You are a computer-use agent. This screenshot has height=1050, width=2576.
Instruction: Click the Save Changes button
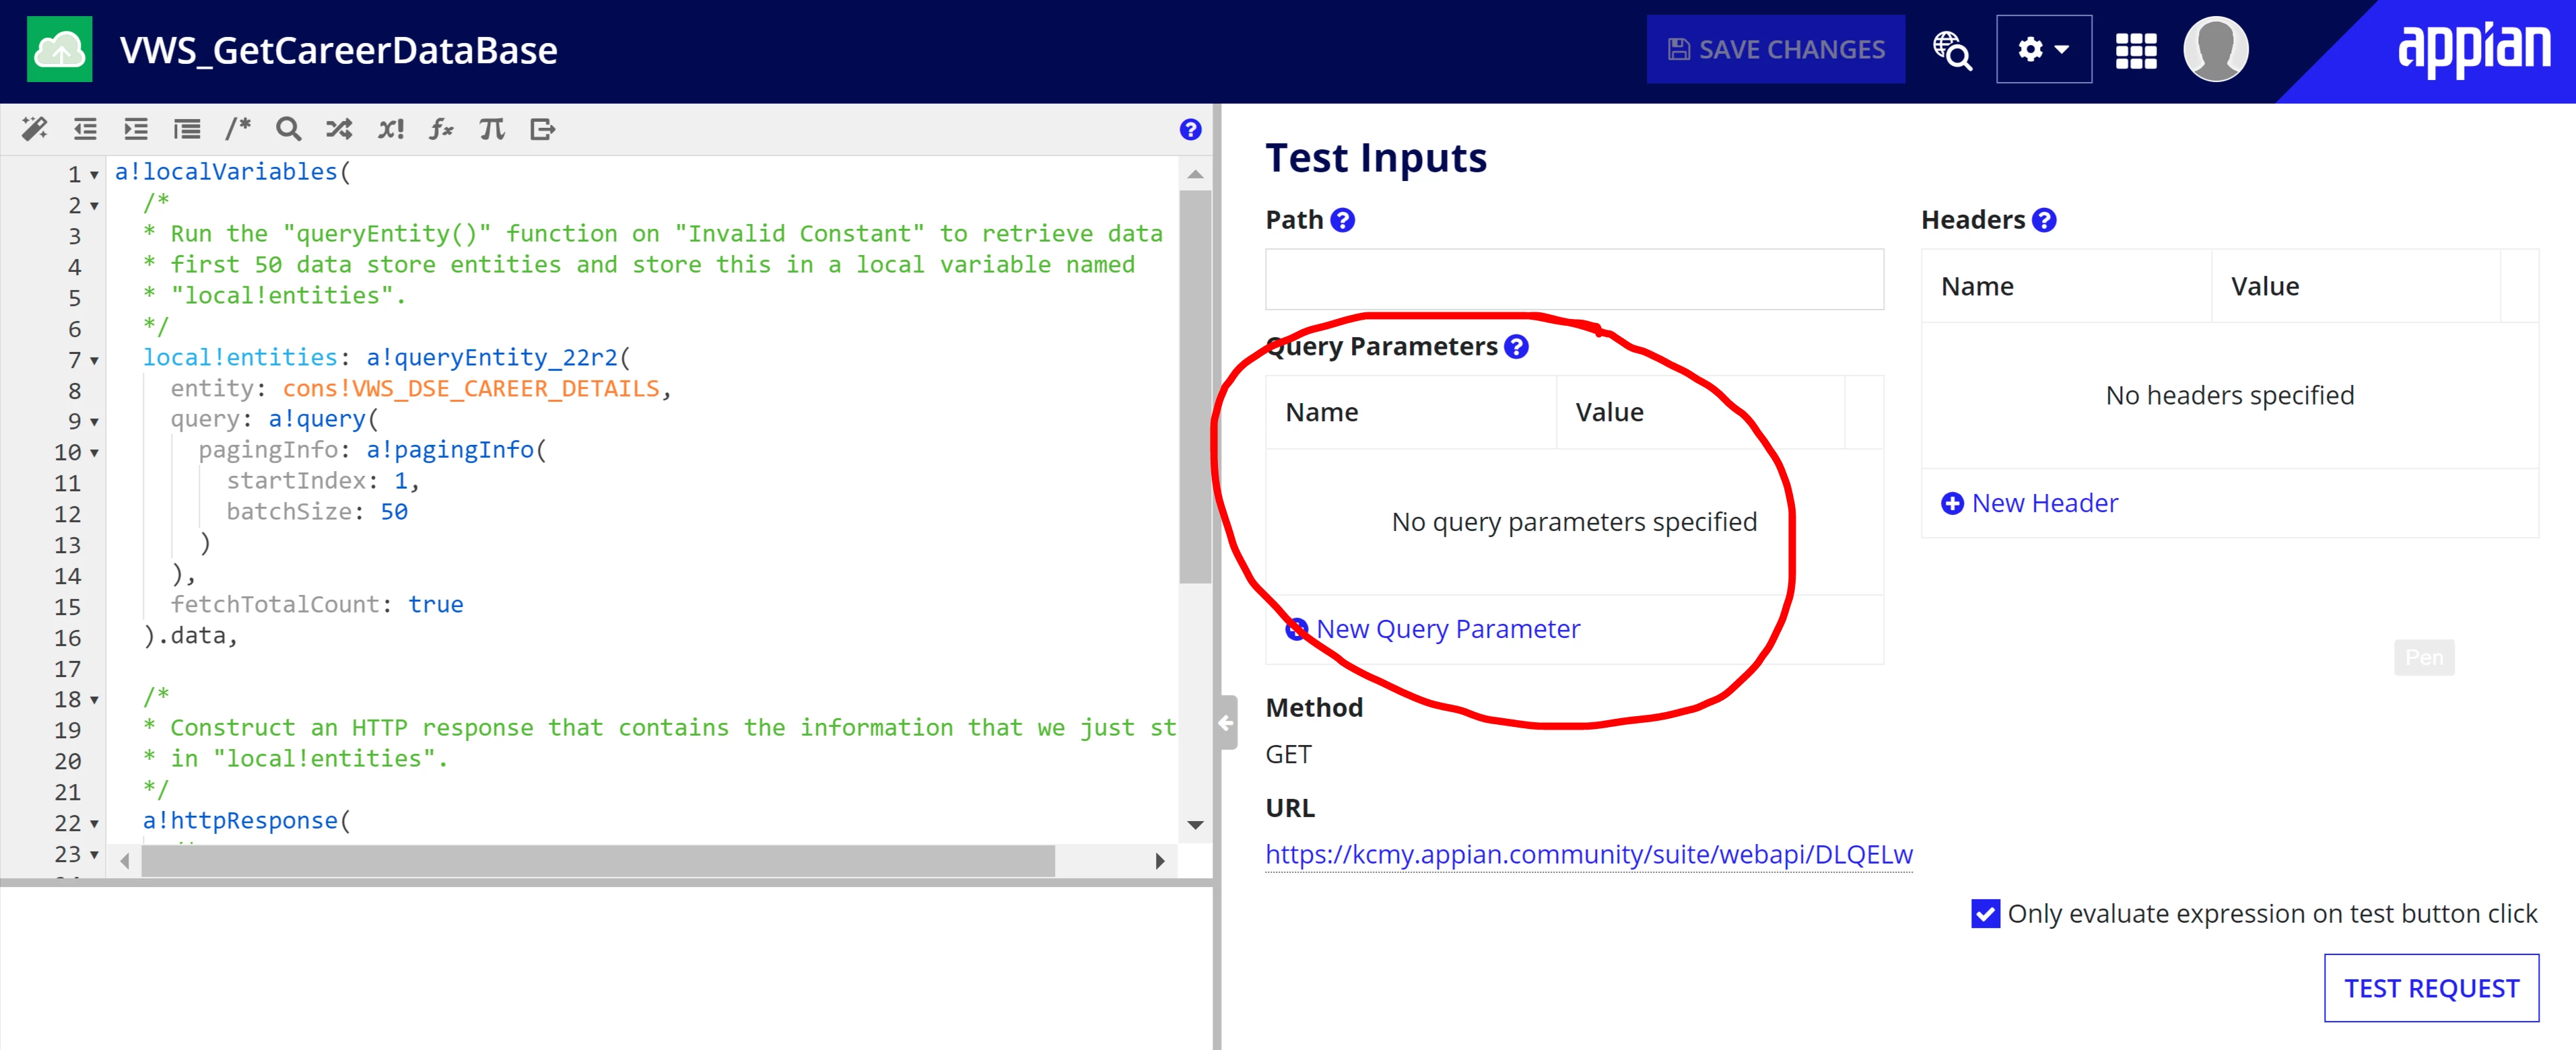click(x=1775, y=49)
